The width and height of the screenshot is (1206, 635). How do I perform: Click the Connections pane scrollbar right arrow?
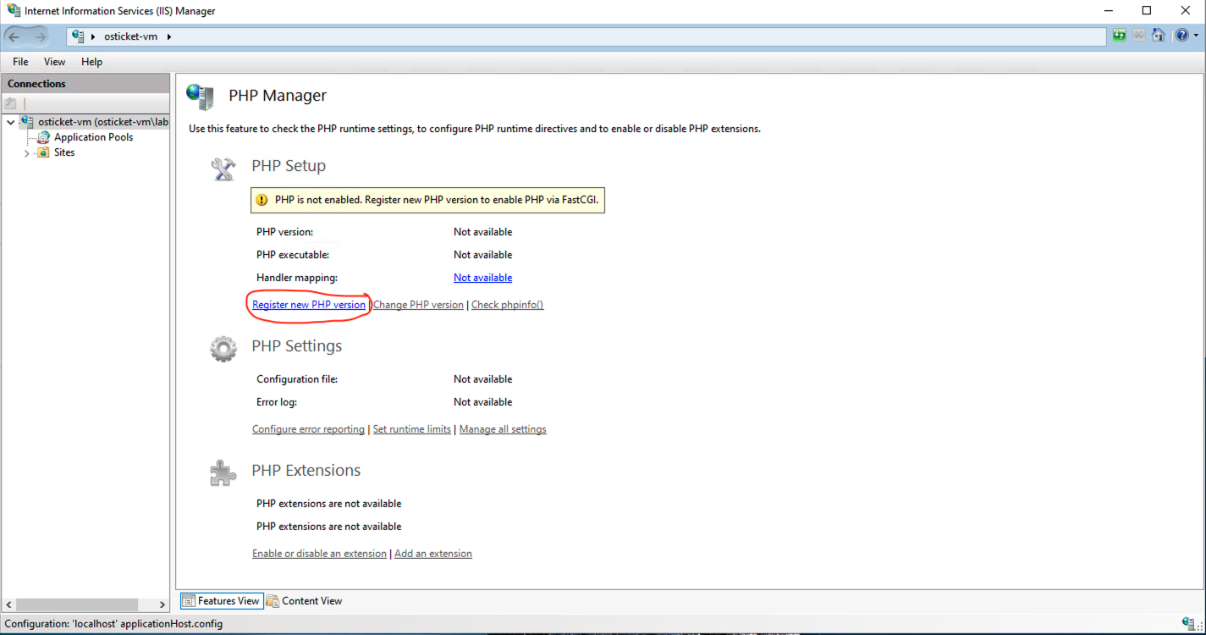(x=162, y=605)
